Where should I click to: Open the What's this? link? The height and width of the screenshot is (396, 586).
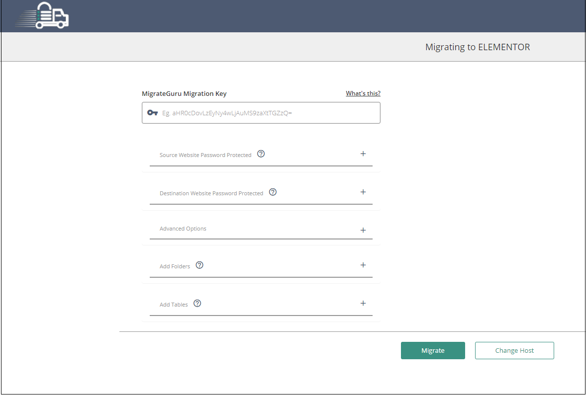[x=363, y=93]
